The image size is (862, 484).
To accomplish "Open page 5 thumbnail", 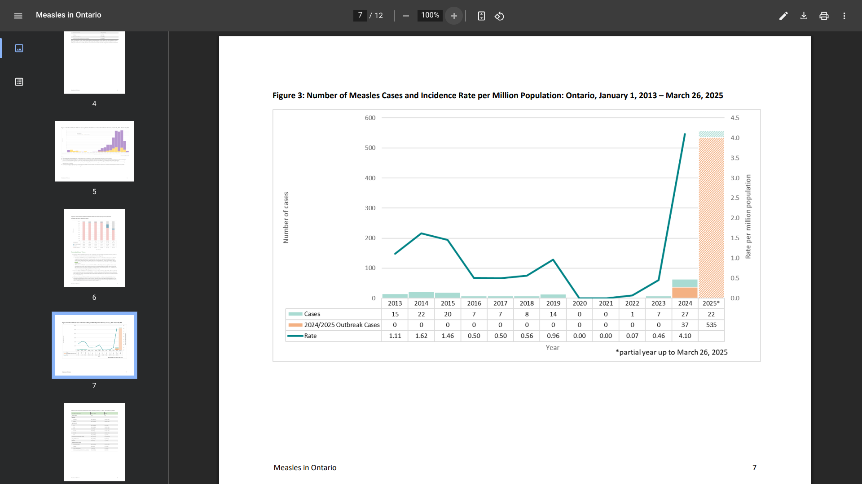I will [94, 151].
